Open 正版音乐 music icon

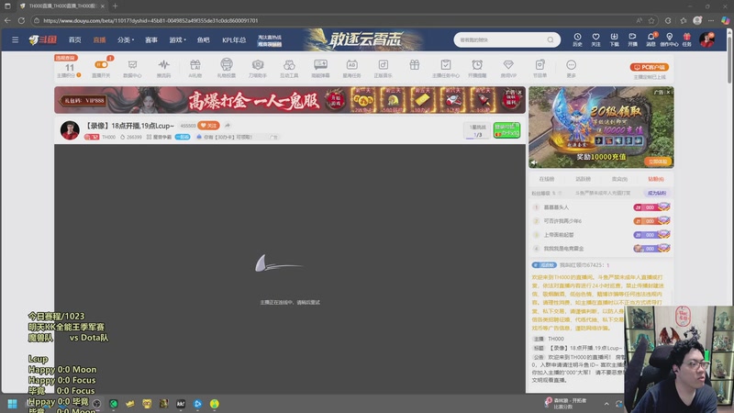383,68
